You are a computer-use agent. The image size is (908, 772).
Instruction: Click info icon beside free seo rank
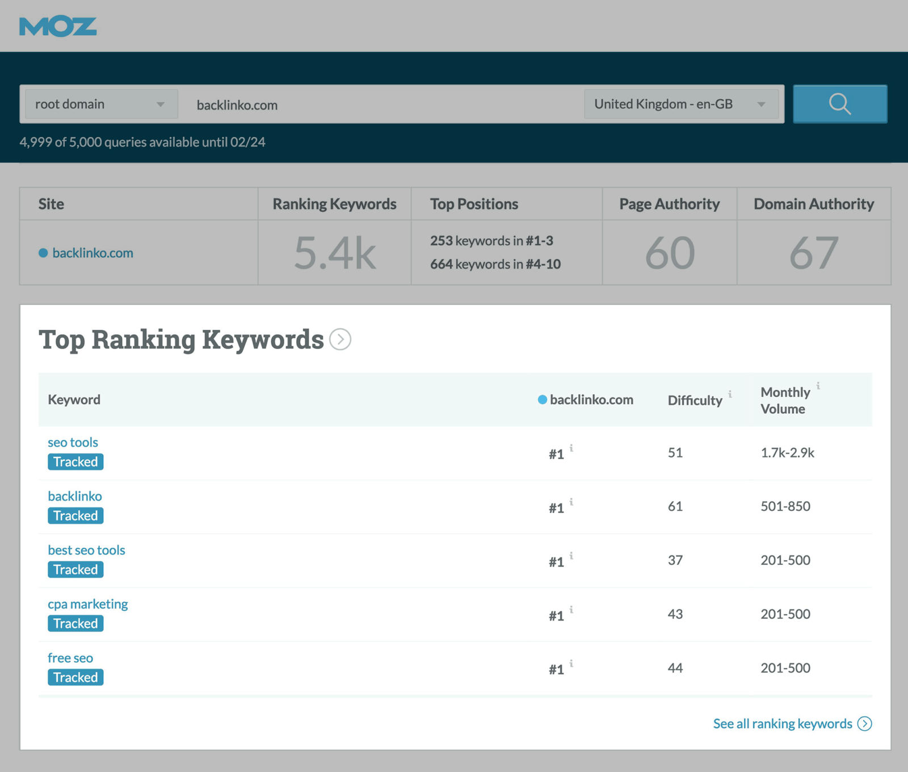[571, 663]
